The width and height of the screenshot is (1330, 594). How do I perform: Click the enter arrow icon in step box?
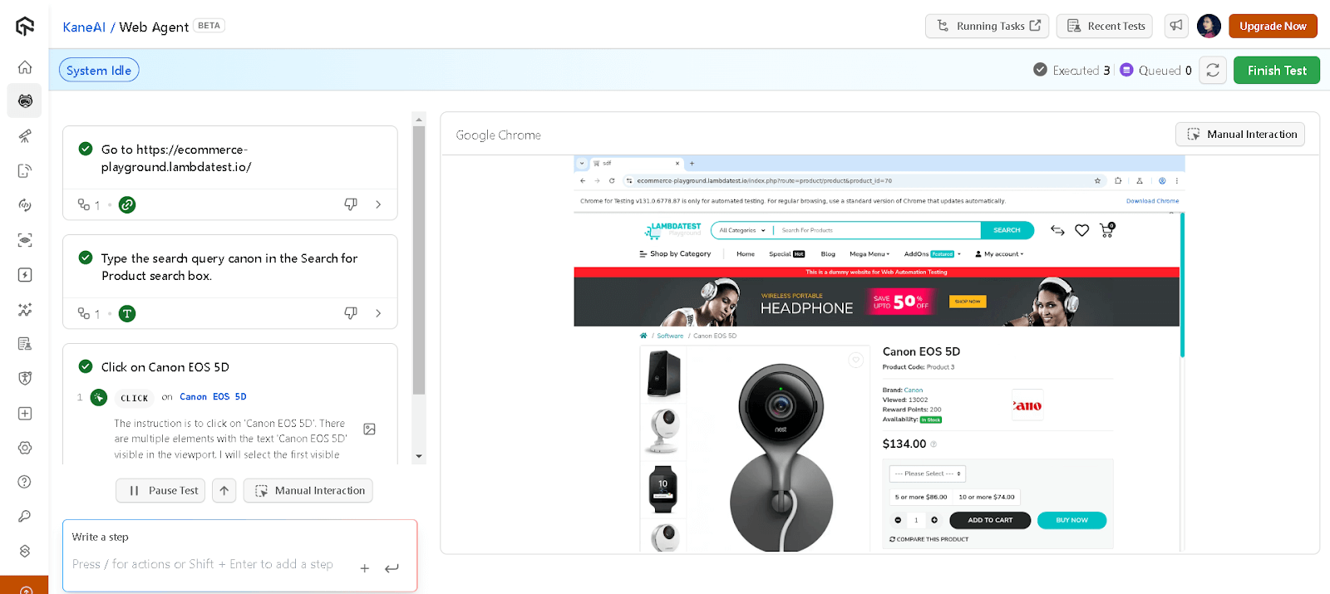[x=392, y=568]
